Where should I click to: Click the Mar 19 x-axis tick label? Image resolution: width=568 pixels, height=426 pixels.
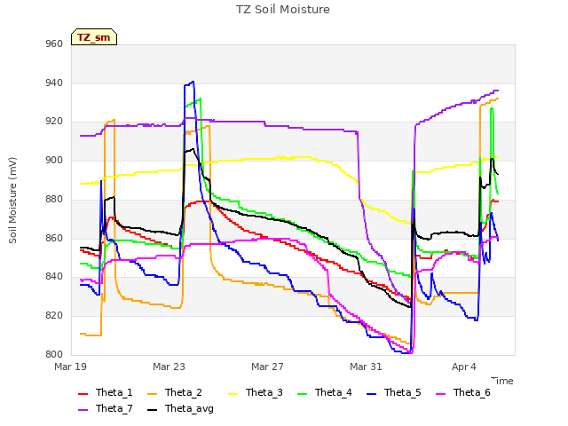click(71, 367)
